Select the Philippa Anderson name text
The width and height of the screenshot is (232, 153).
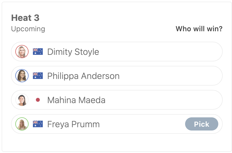pos(83,76)
